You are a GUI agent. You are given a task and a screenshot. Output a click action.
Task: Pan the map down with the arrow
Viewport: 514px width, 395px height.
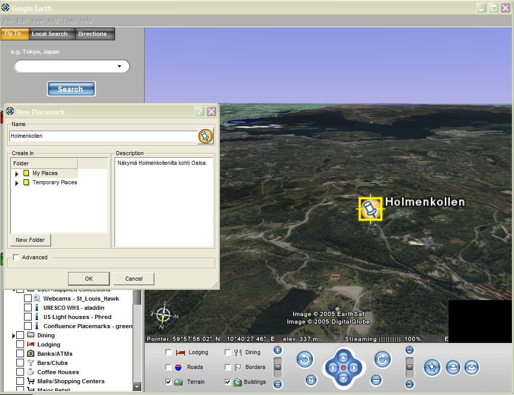343,378
